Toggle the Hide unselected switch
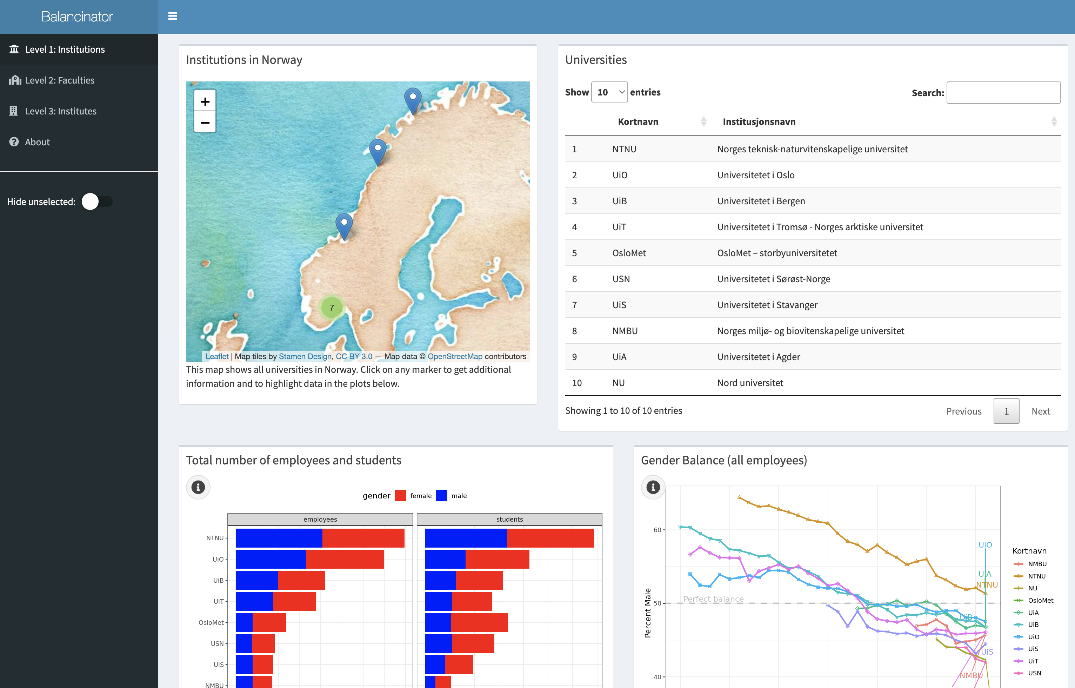This screenshot has height=688, width=1075. (x=97, y=201)
